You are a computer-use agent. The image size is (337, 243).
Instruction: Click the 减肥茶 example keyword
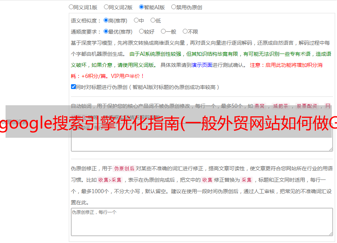coord(280,106)
